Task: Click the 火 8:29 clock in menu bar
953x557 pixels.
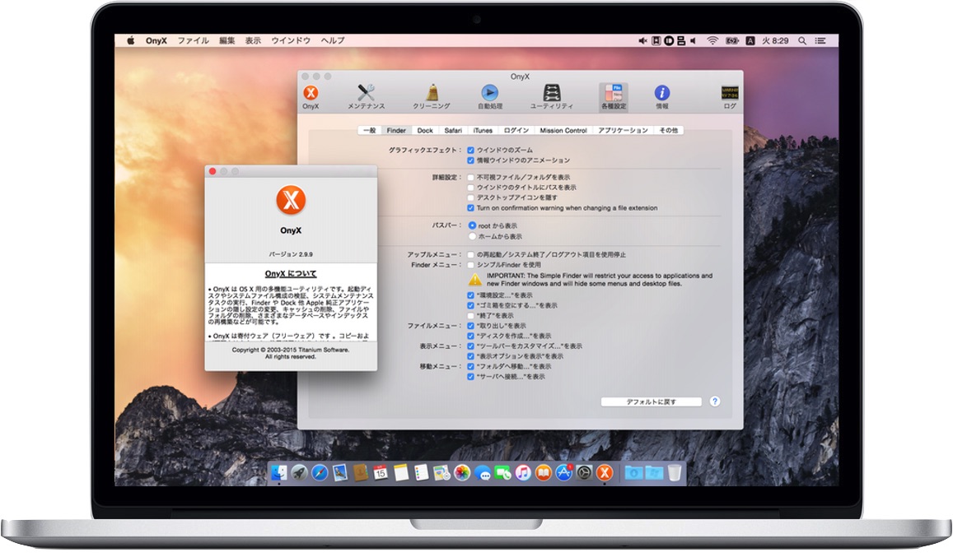Action: (x=775, y=40)
